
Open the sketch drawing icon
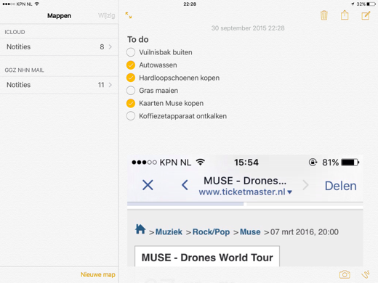point(366,274)
